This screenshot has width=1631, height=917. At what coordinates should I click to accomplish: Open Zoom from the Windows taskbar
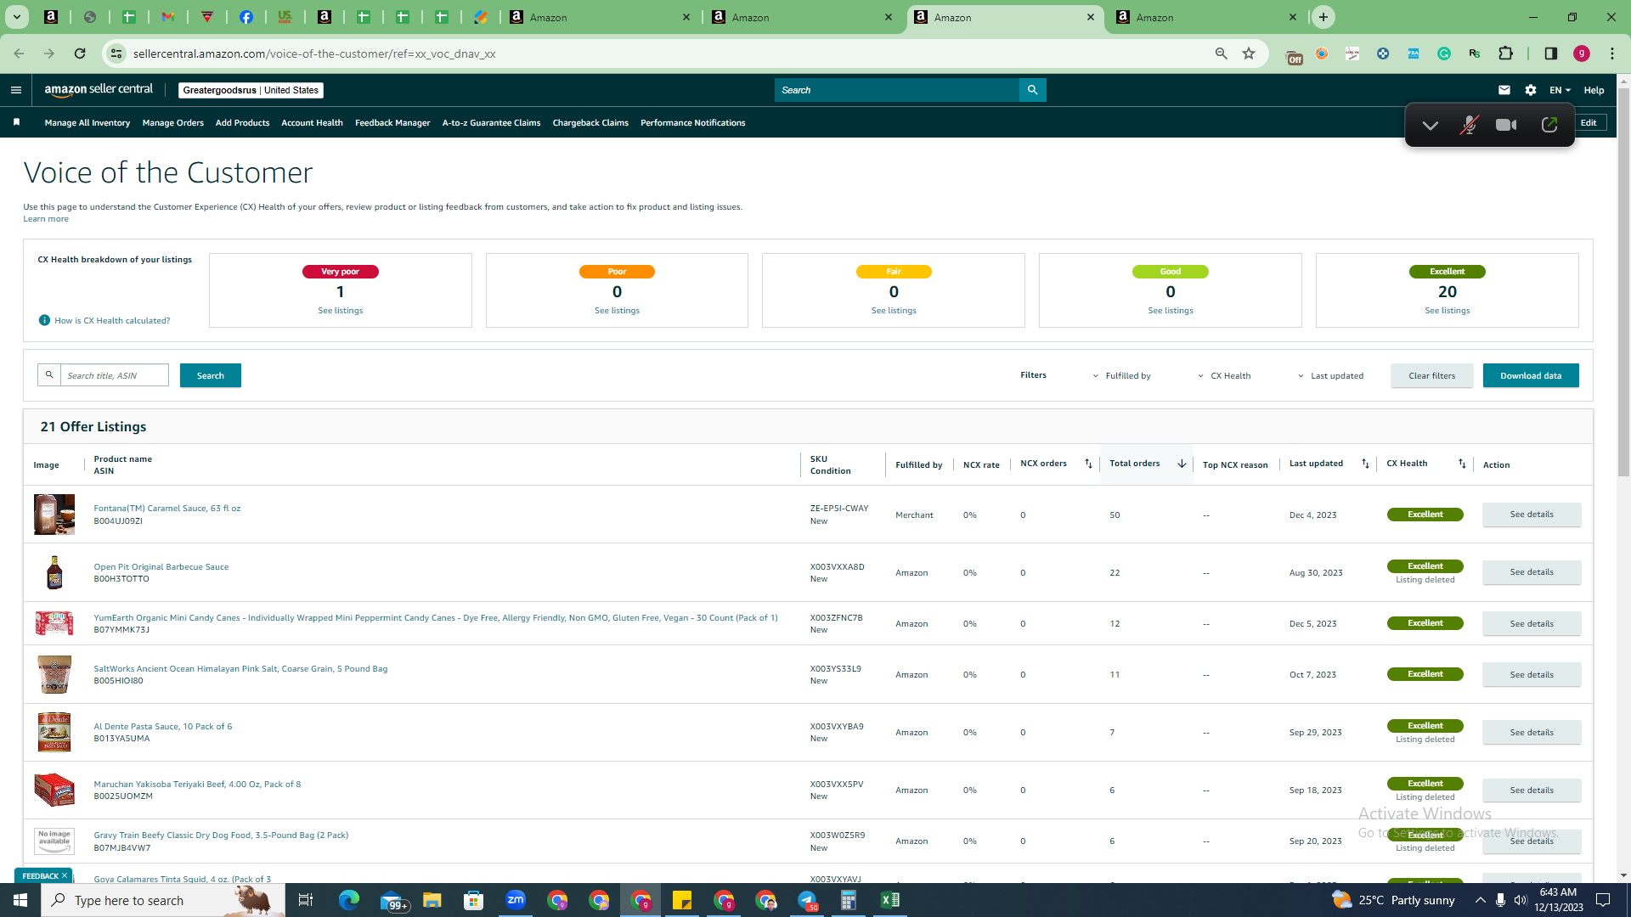click(x=516, y=900)
